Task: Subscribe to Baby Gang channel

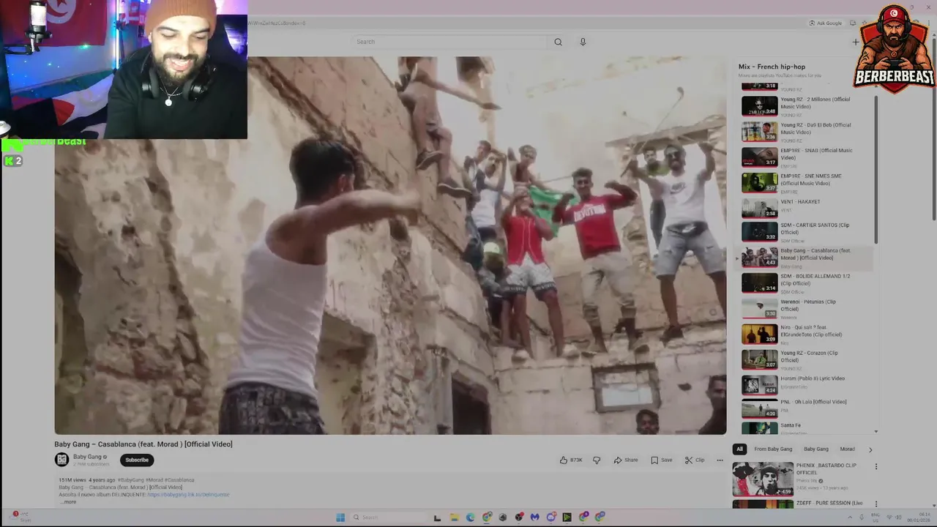Action: pos(137,460)
